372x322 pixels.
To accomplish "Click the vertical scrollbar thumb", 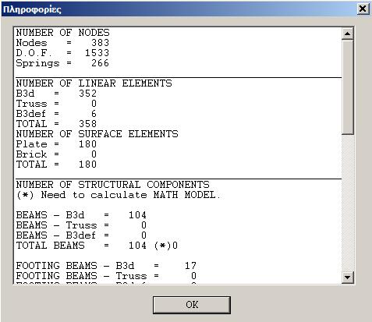I will coord(348,87).
